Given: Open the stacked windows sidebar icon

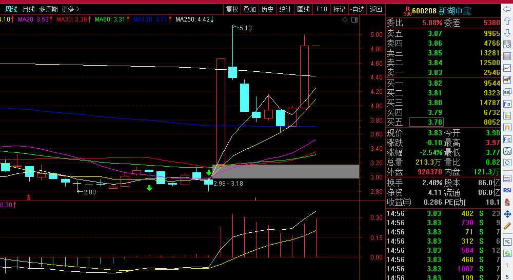Looking at the screenshot, I should pyautogui.click(x=507, y=92).
